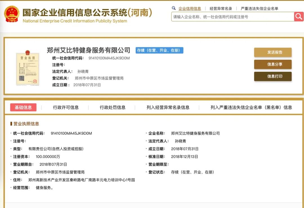Viewport: 304px width, 208px height.
Task: Switch to the 行政处罚信息 tab
Action: pos(112,107)
